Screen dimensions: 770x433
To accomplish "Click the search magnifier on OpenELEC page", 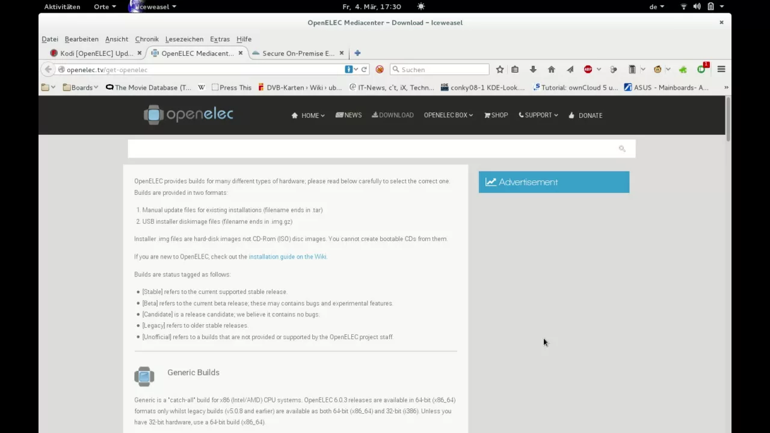I will tap(622, 149).
